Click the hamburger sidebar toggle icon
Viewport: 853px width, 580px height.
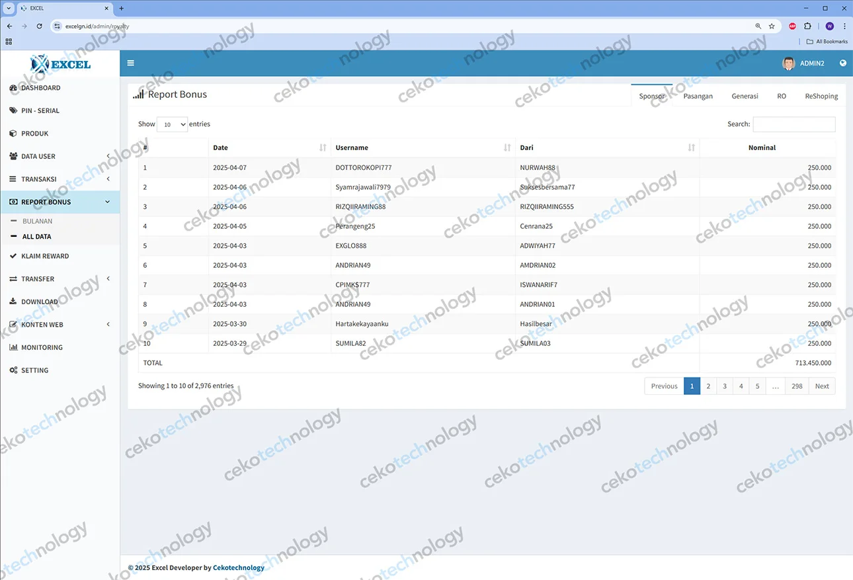(x=130, y=63)
